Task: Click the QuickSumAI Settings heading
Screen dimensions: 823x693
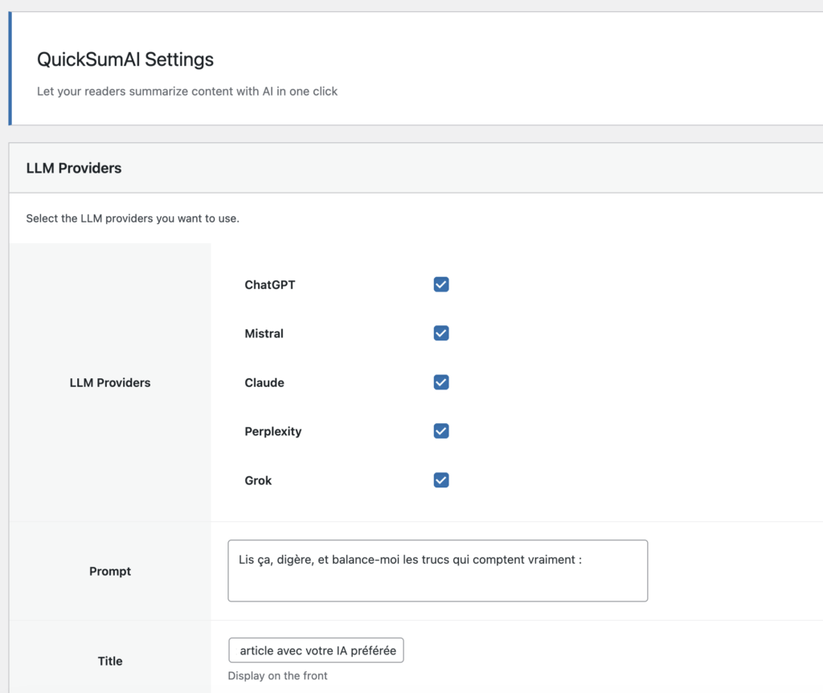Action: (125, 59)
